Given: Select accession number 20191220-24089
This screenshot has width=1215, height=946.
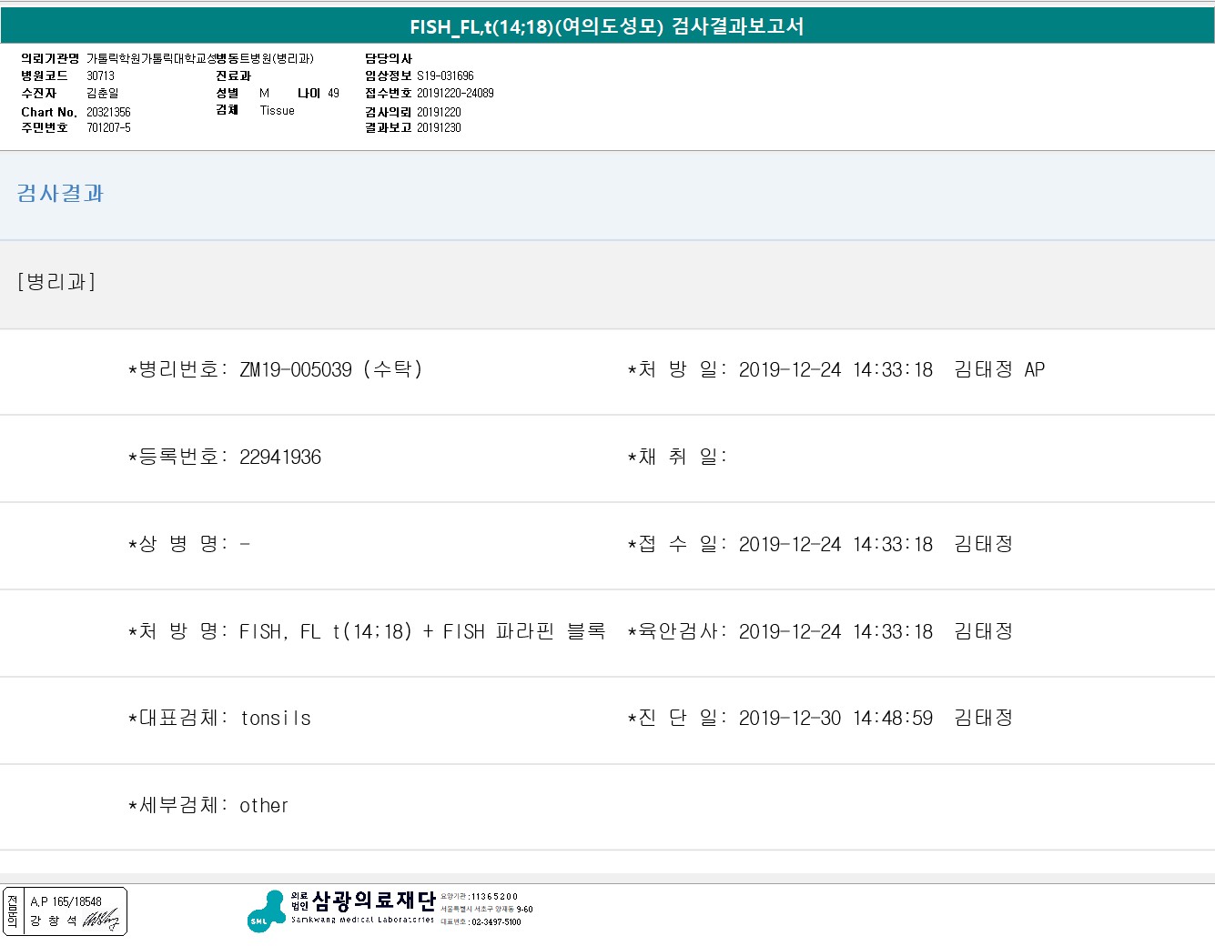Looking at the screenshot, I should pos(455,93).
